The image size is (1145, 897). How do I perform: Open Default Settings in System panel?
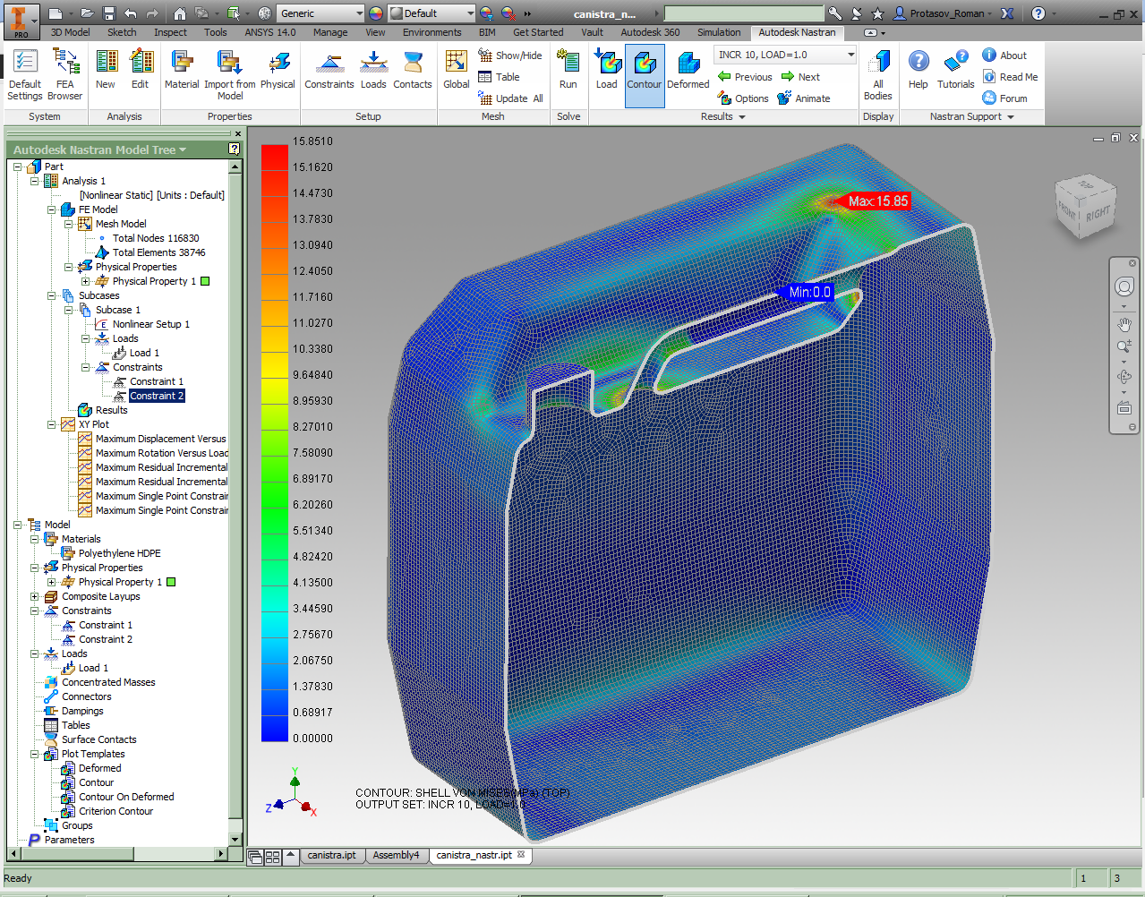tap(25, 74)
